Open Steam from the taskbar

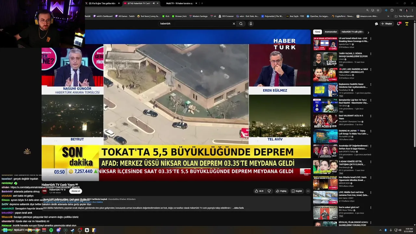(72, 230)
